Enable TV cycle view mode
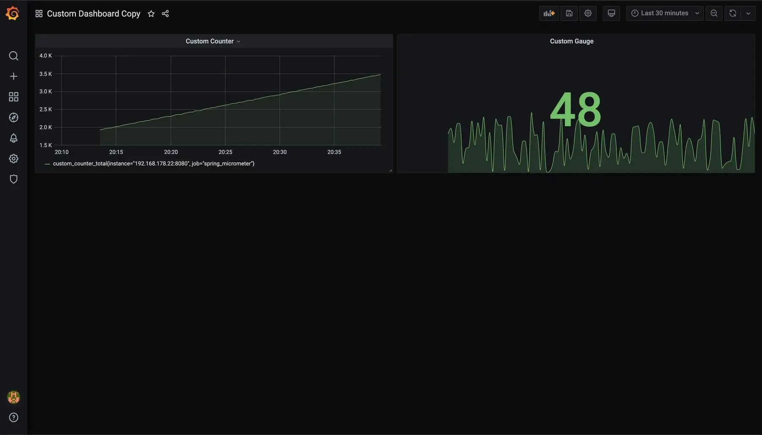The image size is (762, 435). coord(611,13)
